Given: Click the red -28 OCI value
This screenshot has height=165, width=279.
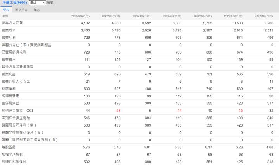Looking at the screenshot, I should [x=117, y=111].
